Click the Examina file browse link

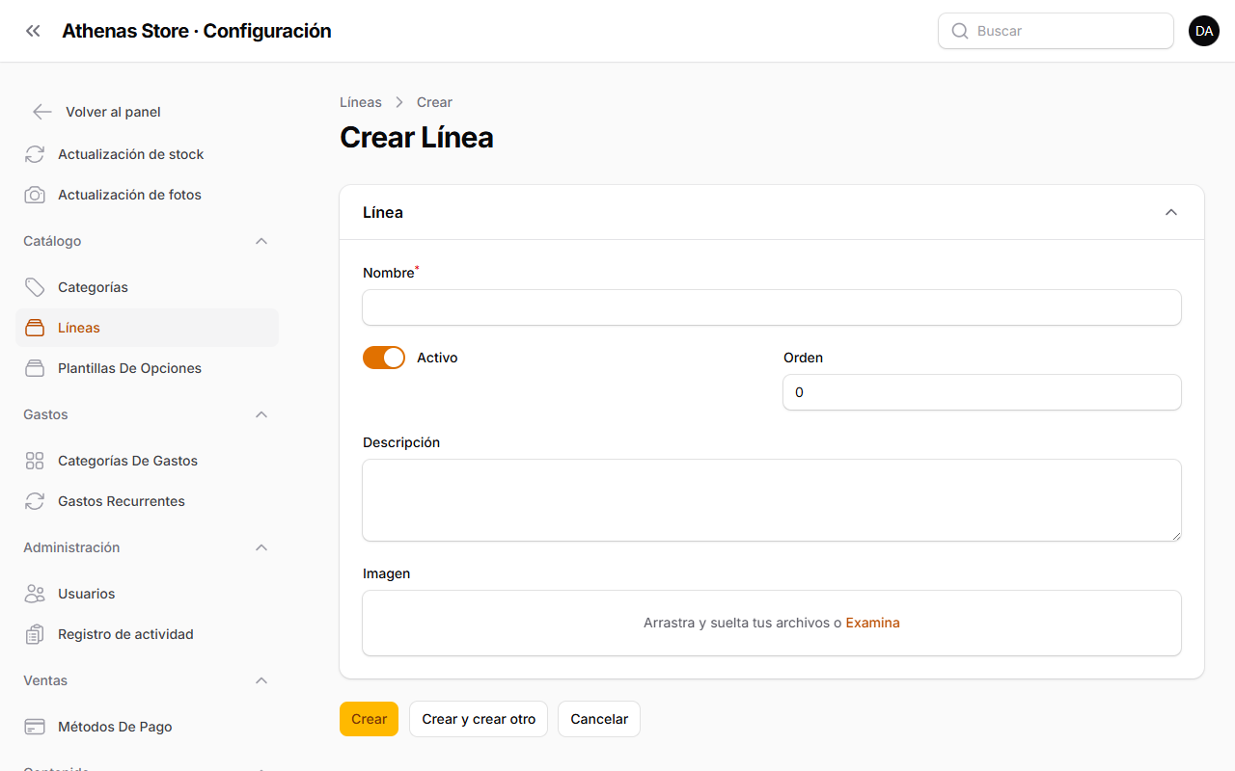tap(872, 623)
